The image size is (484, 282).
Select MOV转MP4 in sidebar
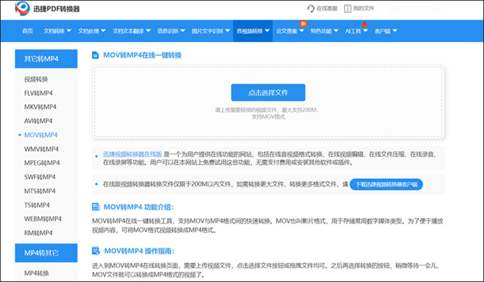tap(41, 135)
